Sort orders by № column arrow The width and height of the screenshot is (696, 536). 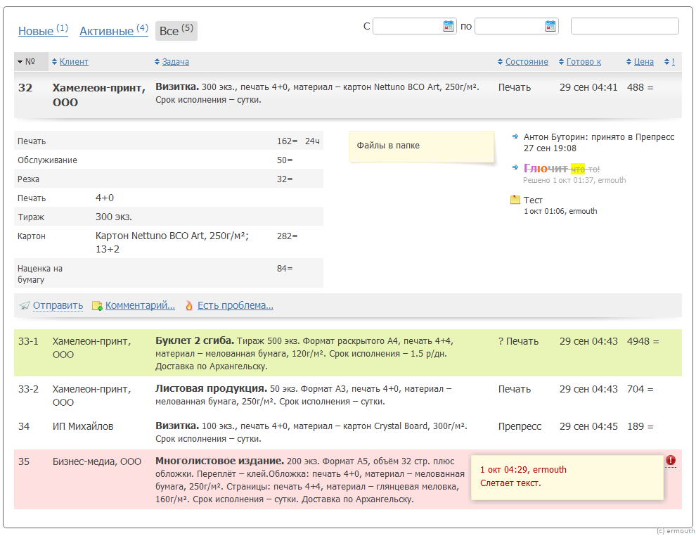[x=20, y=62]
